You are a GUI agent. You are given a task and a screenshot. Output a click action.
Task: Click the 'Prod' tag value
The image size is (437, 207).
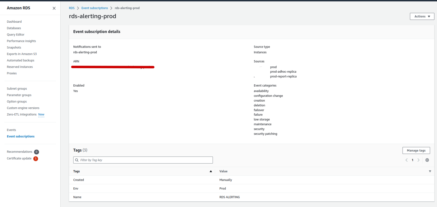click(222, 189)
